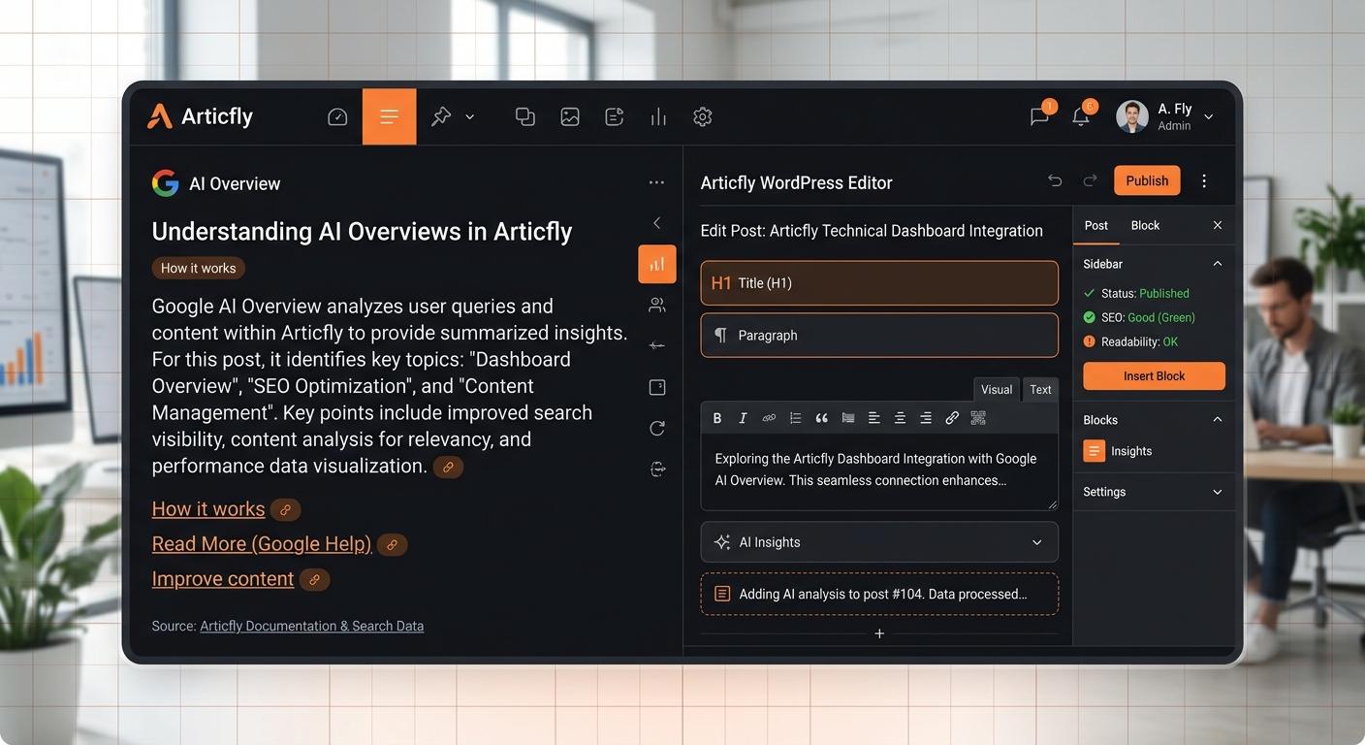1365x745 pixels.
Task: Select the Paragraph block
Action: pos(879,335)
